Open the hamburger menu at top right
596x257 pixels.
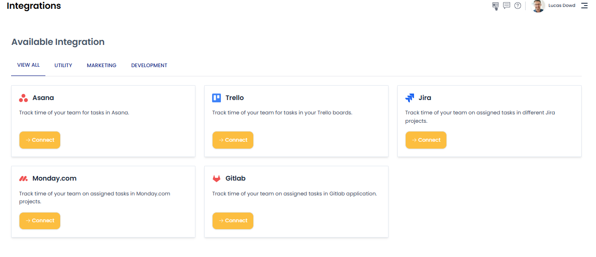[584, 6]
